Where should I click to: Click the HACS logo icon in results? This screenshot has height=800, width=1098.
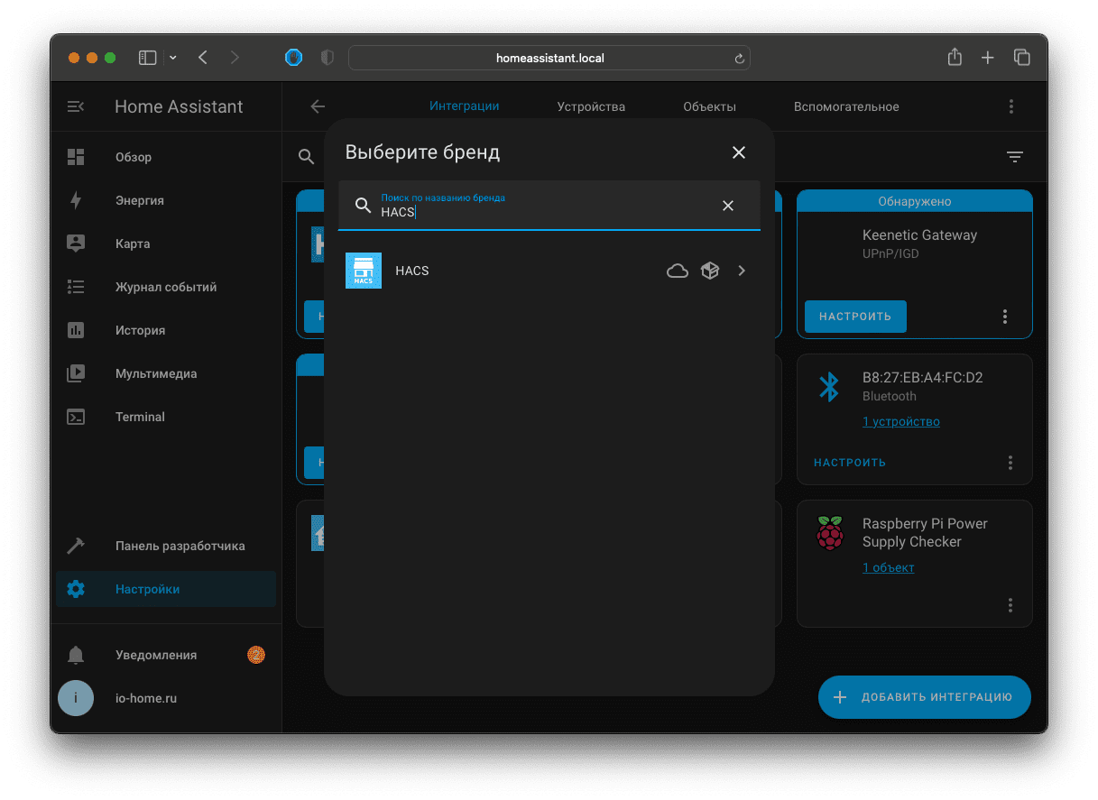pyautogui.click(x=363, y=271)
